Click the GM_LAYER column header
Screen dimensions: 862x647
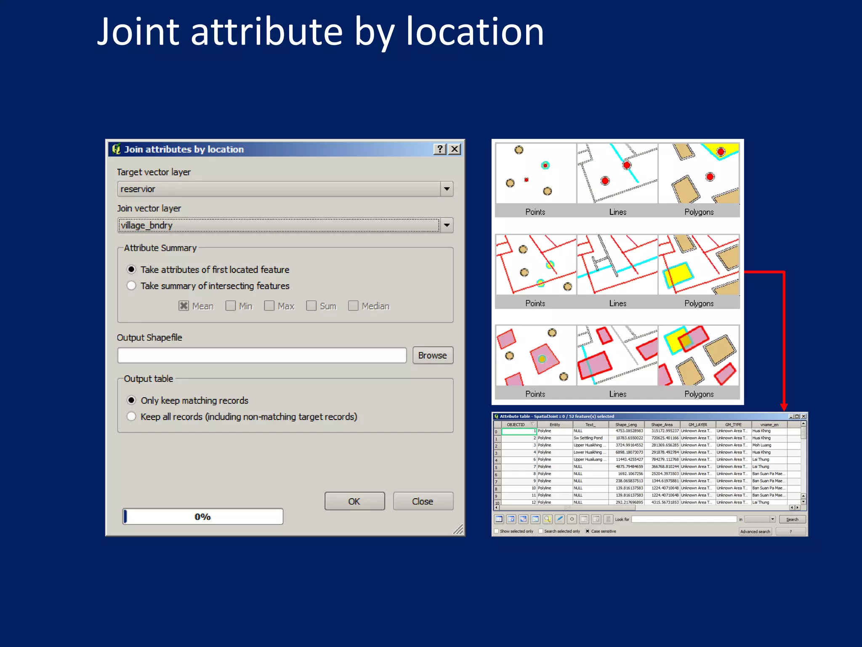coord(698,425)
